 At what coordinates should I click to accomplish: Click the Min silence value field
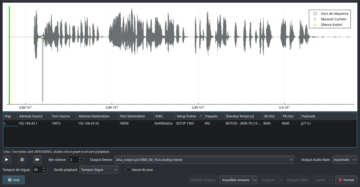click(x=73, y=160)
